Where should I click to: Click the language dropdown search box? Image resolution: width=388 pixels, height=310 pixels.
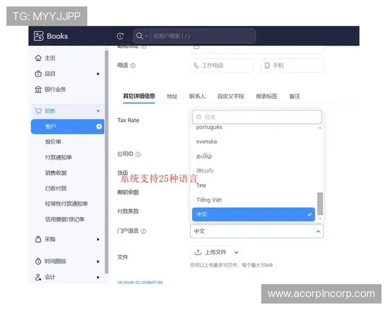(257, 117)
